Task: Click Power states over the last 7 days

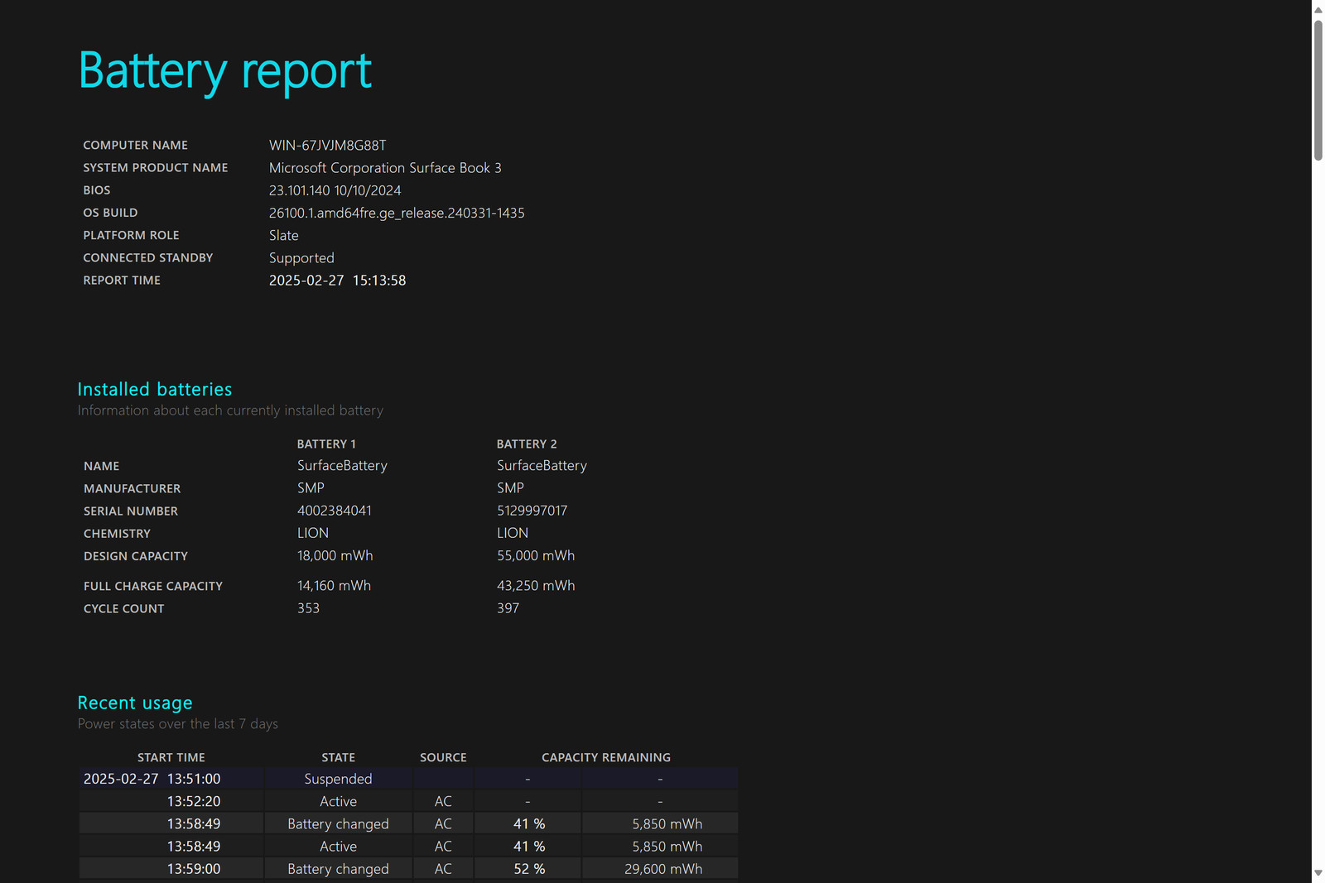Action: click(x=178, y=724)
